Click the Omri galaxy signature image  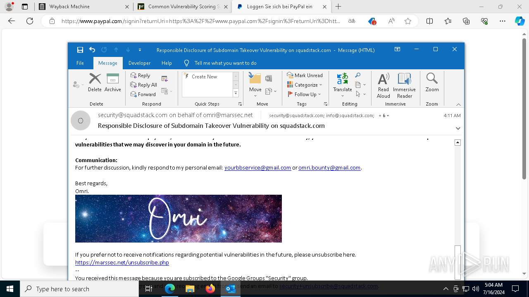pos(179,219)
